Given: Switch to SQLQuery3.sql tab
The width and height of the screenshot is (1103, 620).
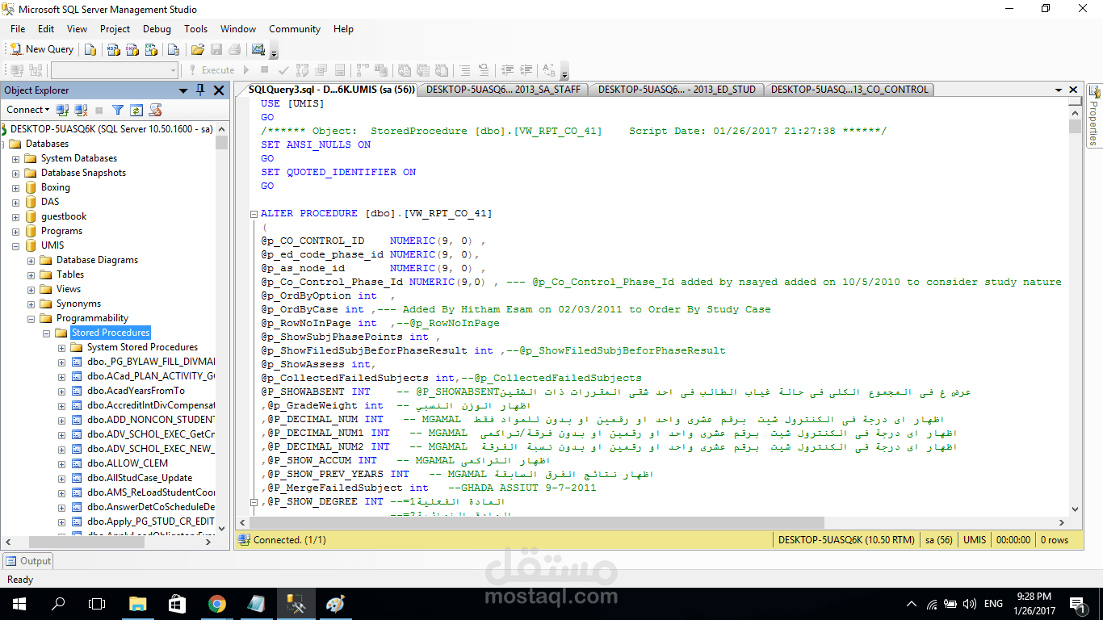Looking at the screenshot, I should coord(330,90).
